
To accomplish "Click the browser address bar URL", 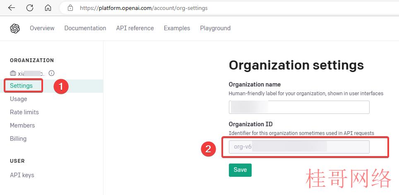I will pyautogui.click(x=144, y=8).
